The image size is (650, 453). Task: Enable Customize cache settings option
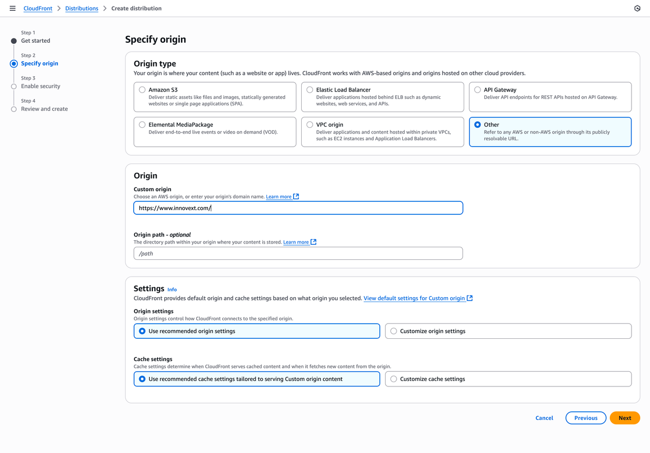(394, 379)
